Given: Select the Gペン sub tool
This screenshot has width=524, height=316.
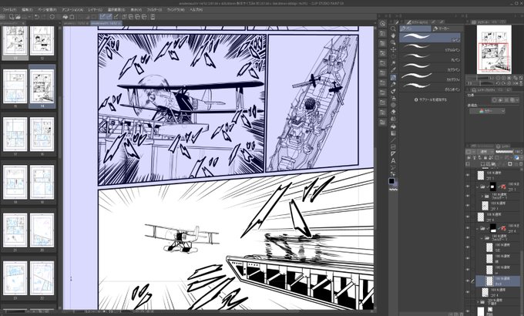Looking at the screenshot, I should 430,38.
